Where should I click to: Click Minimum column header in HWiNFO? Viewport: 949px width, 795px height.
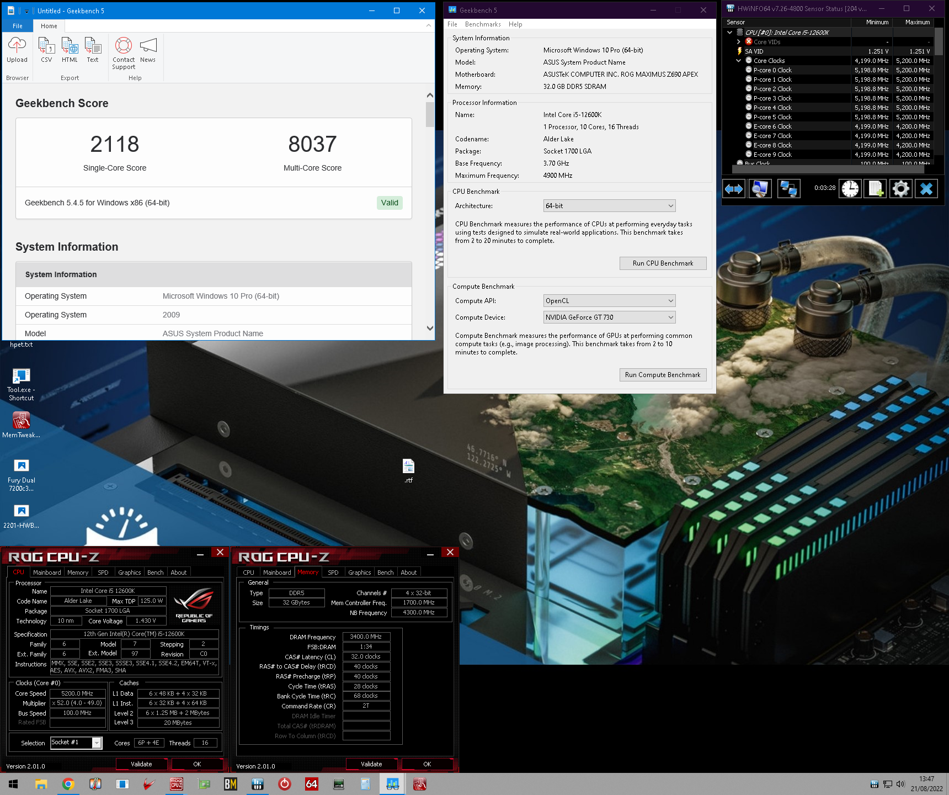pyautogui.click(x=872, y=22)
